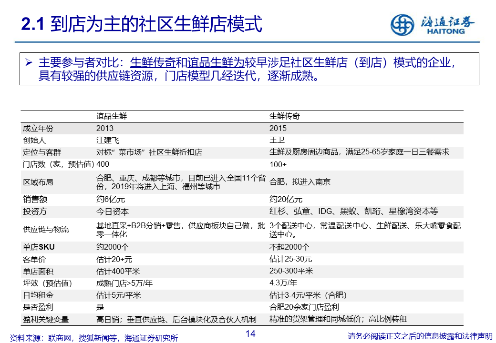Click the founding year '2013' cell
Screen dimensions: 496x343
tap(105, 128)
